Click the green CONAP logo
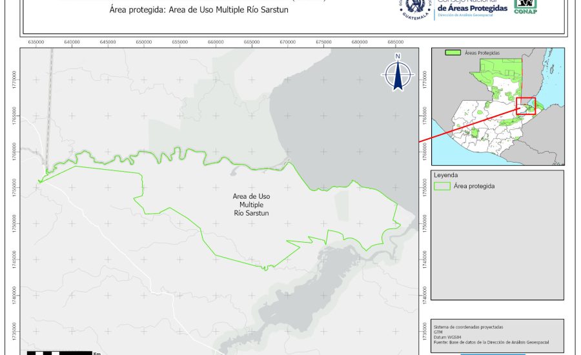This screenshot has height=355, width=581. (525, 6)
